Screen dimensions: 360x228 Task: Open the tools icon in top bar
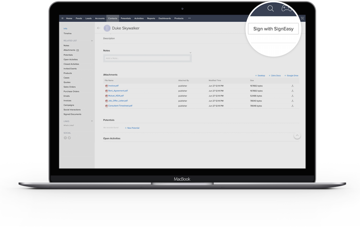click(303, 18)
